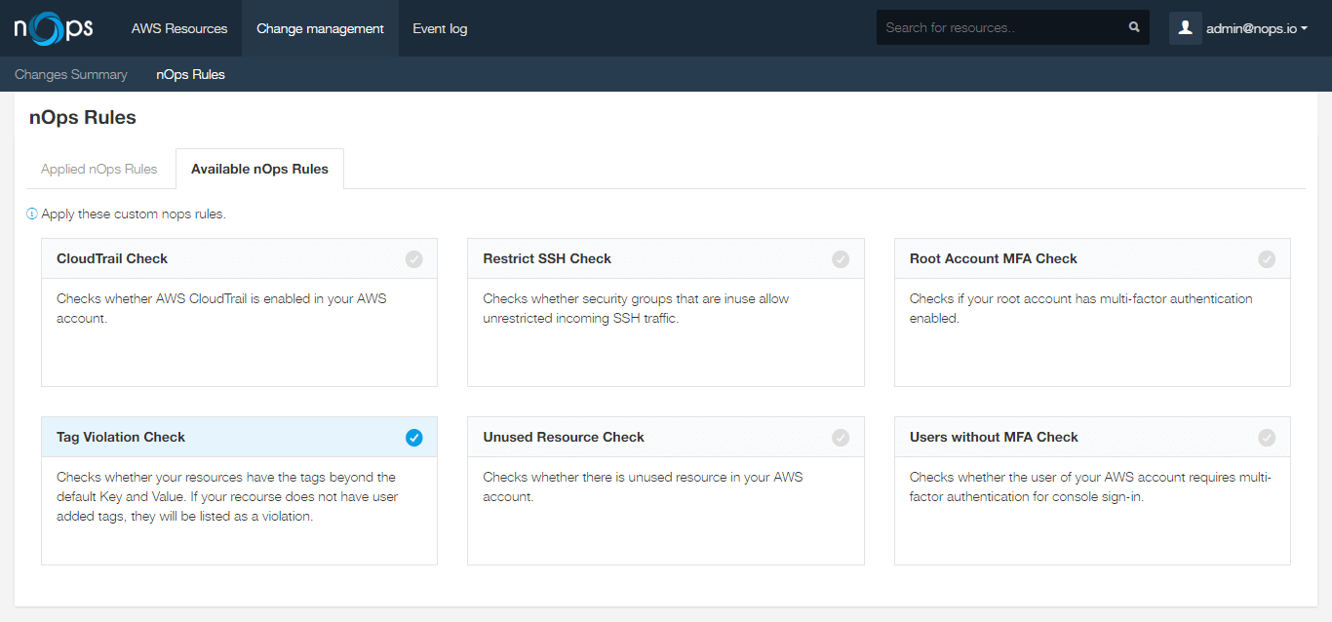The width and height of the screenshot is (1332, 622).
Task: Click the Unused Resource Check description text
Action: point(643,486)
